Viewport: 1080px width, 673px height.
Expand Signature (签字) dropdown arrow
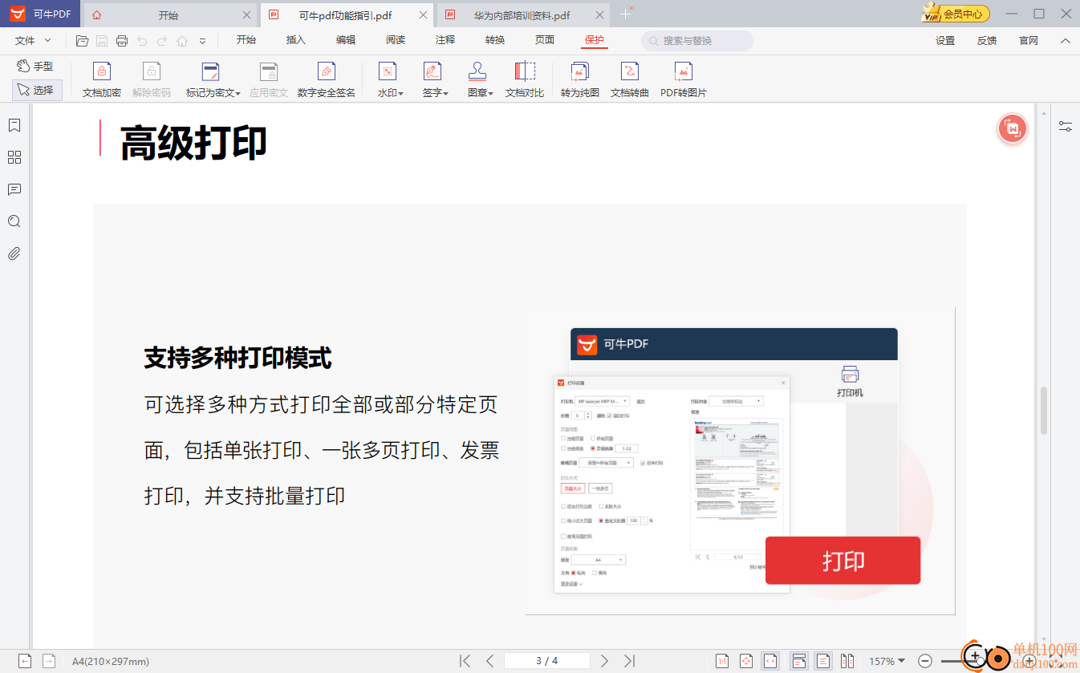(445, 93)
